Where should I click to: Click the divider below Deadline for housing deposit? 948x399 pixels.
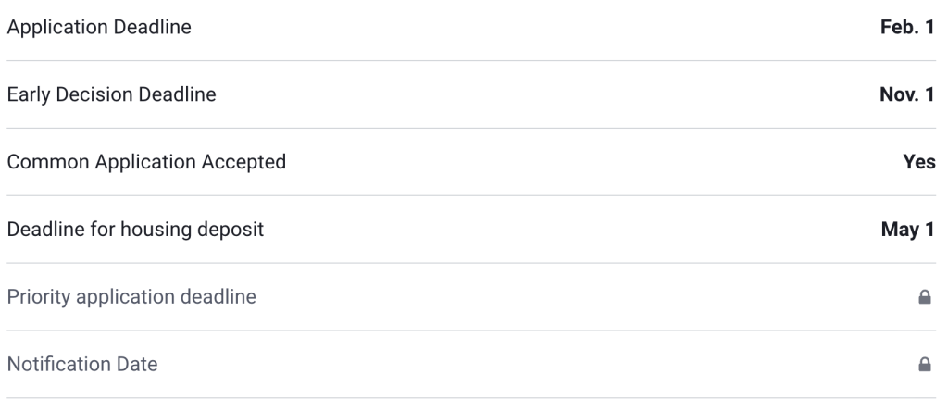coord(474,263)
